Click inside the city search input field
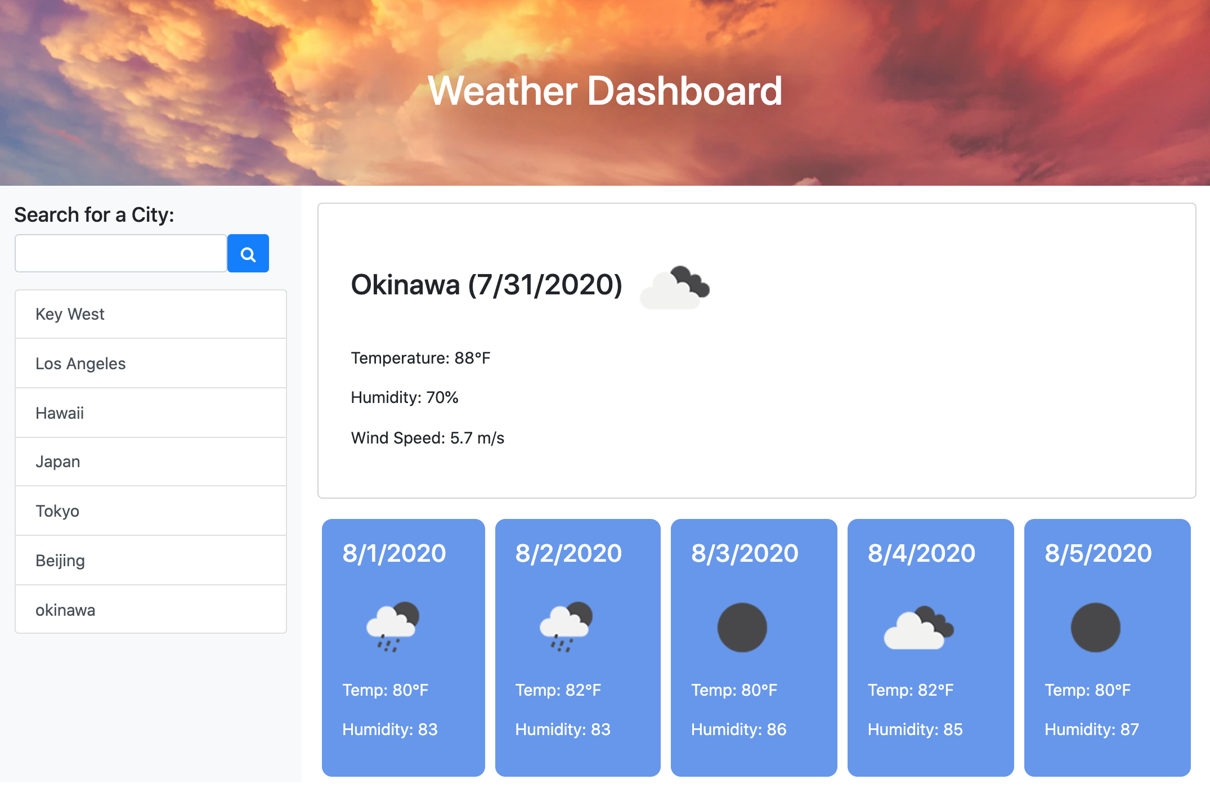This screenshot has height=806, width=1210. (120, 253)
